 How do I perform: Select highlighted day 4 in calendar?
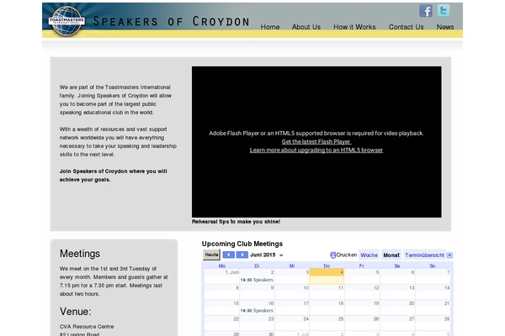click(327, 276)
